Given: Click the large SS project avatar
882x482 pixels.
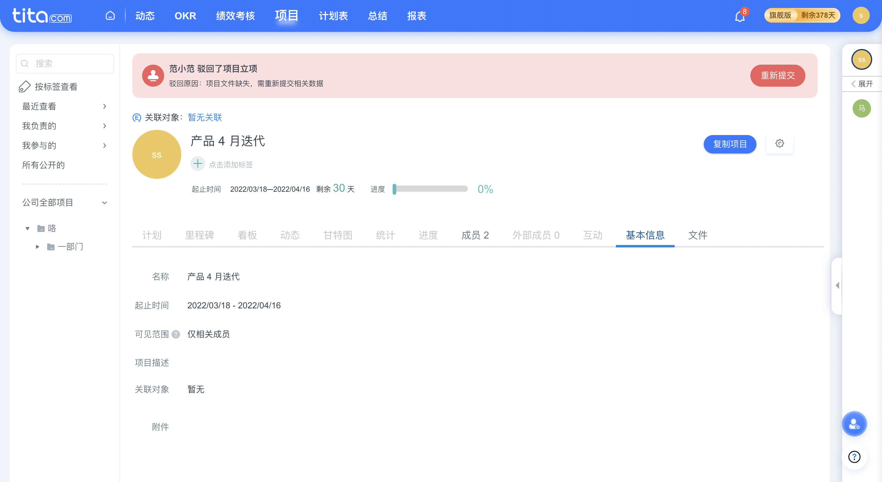Looking at the screenshot, I should [157, 154].
